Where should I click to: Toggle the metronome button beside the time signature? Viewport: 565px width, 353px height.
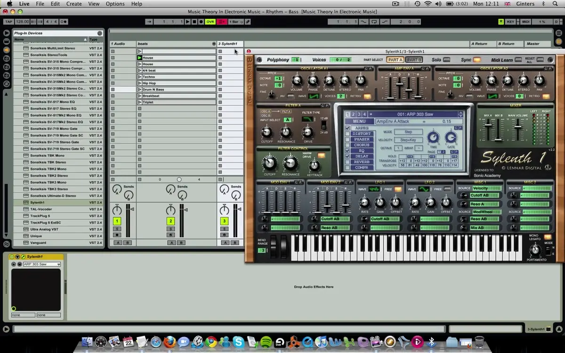(x=64, y=22)
